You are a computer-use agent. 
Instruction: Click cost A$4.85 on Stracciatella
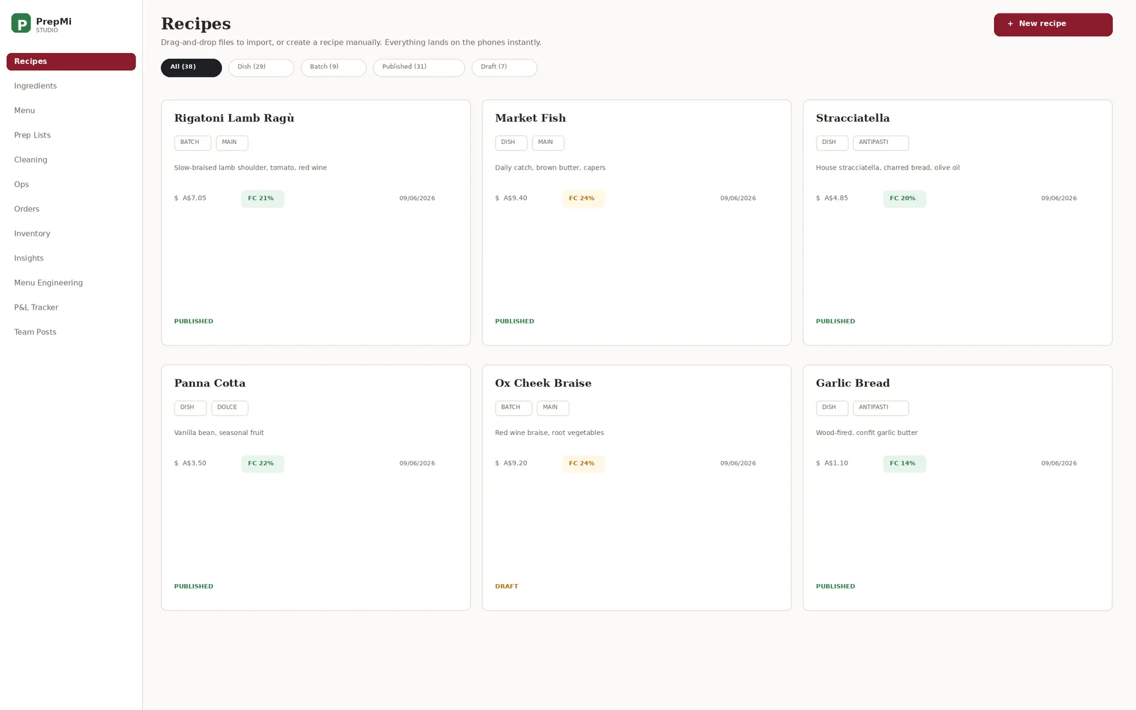(x=836, y=198)
